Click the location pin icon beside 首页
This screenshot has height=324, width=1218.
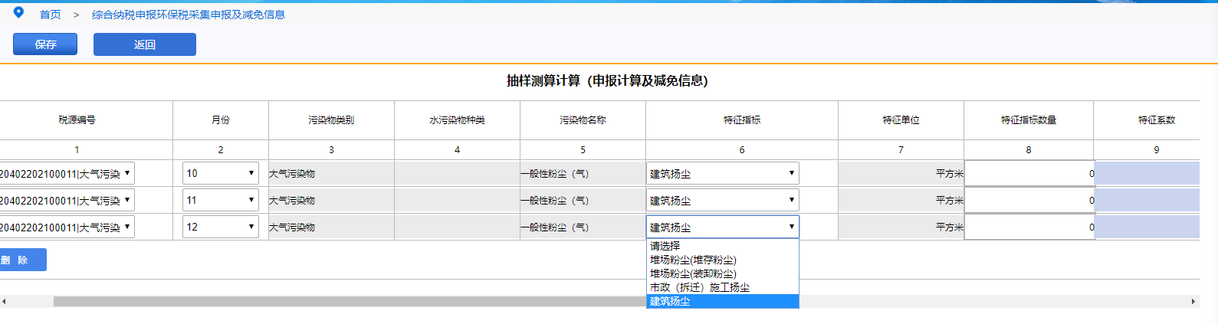point(19,12)
